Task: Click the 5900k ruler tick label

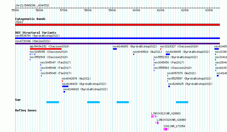Action: coord(112,10)
